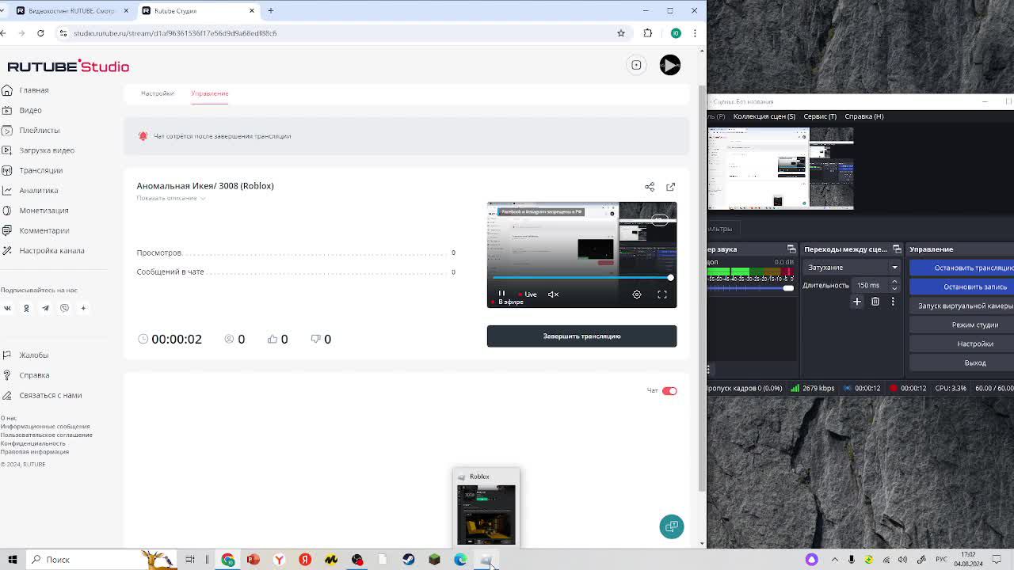Open Справка menu in OBS
1014x570 pixels.
point(863,116)
